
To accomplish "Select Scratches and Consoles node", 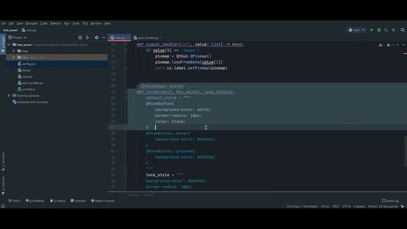I will (x=30, y=102).
